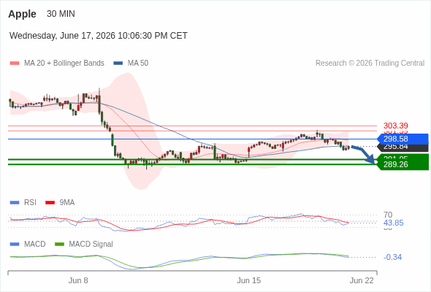
Task: Click the Jun 8 date axis label
Action: point(78,280)
